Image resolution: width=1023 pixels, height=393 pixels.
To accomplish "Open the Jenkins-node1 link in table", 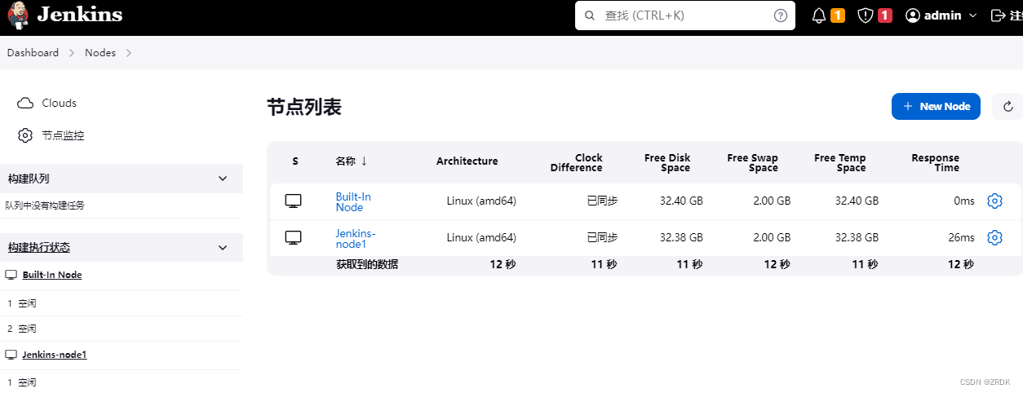I will tap(356, 239).
